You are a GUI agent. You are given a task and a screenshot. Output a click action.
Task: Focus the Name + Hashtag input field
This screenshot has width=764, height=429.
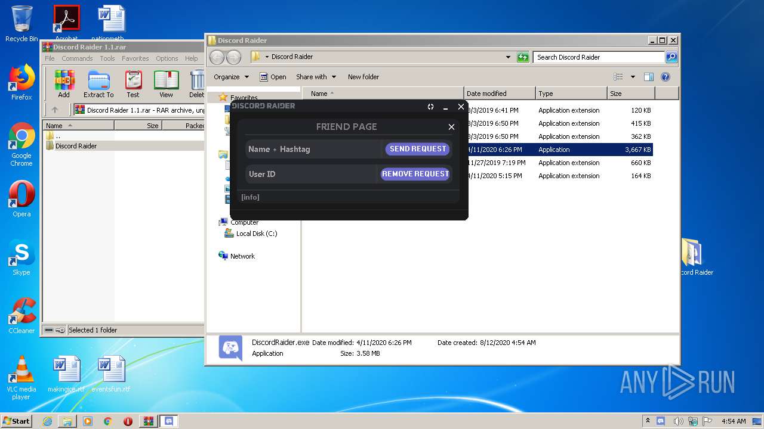[313, 149]
